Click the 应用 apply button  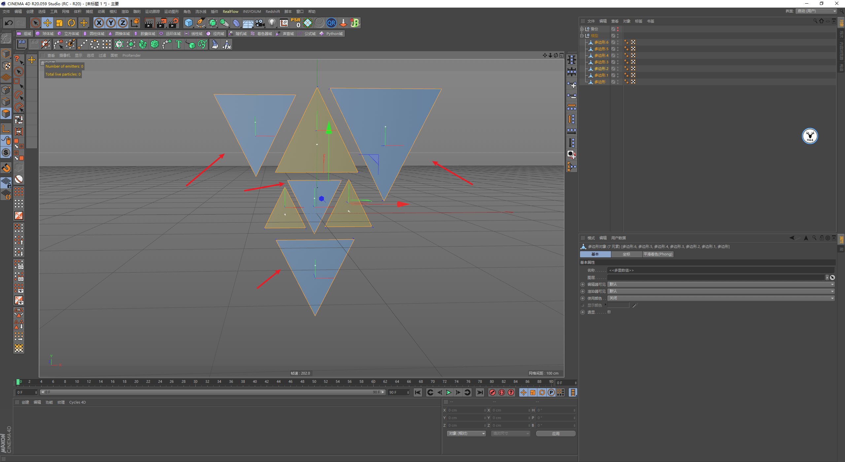pyautogui.click(x=556, y=434)
